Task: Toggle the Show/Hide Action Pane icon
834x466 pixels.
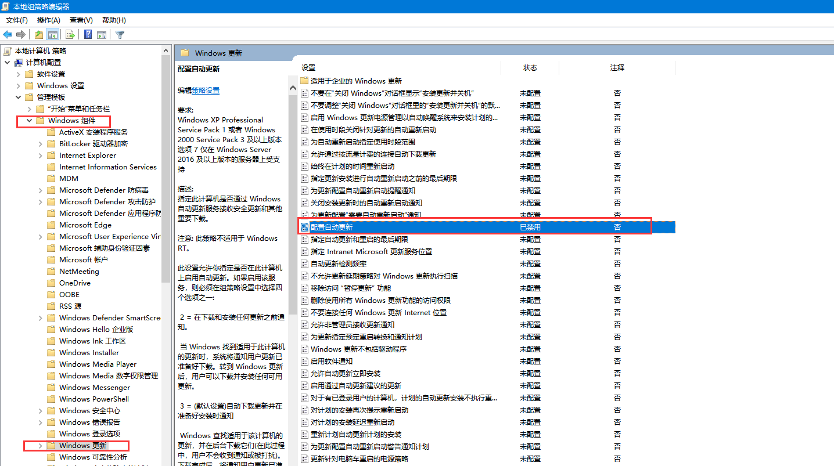Action: point(101,34)
